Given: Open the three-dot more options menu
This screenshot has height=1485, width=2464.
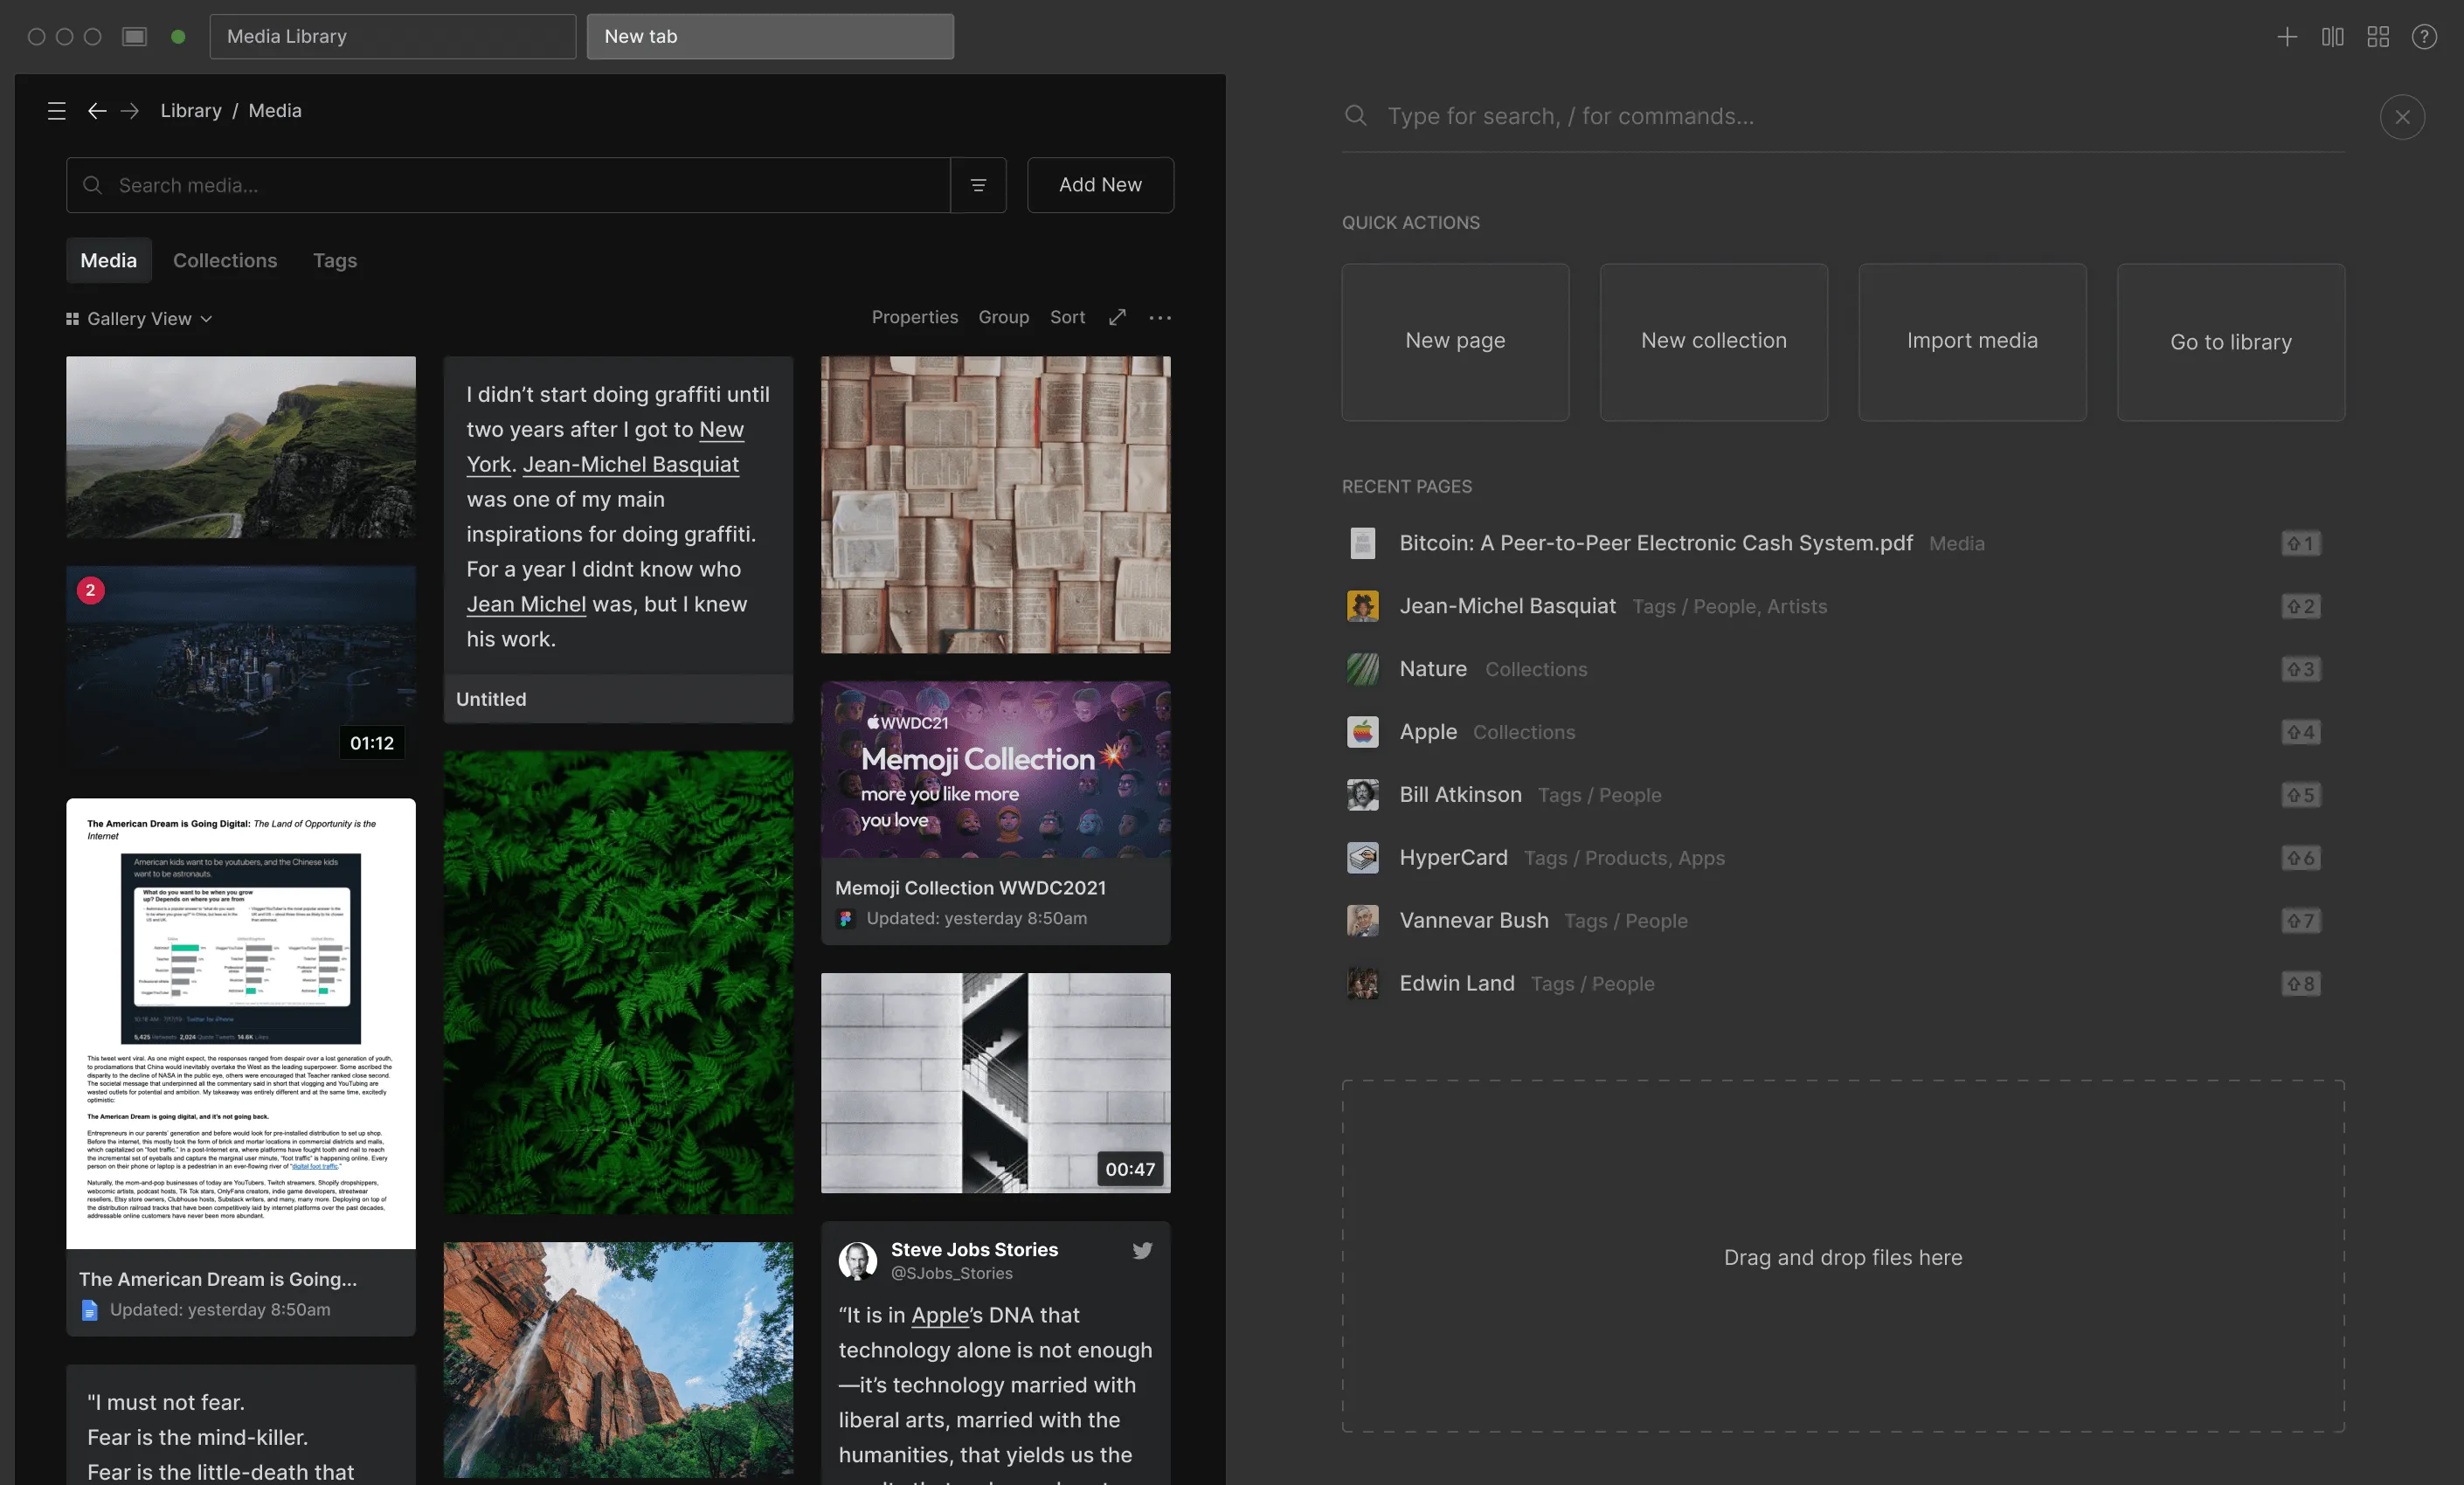Looking at the screenshot, I should 1160,317.
